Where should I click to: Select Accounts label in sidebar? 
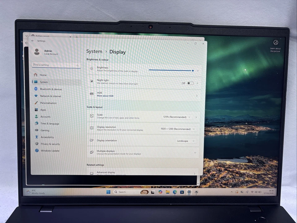tap(45, 117)
